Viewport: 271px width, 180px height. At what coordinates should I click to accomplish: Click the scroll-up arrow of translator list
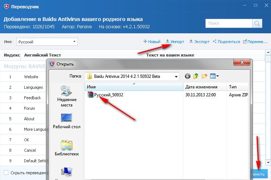268,52
